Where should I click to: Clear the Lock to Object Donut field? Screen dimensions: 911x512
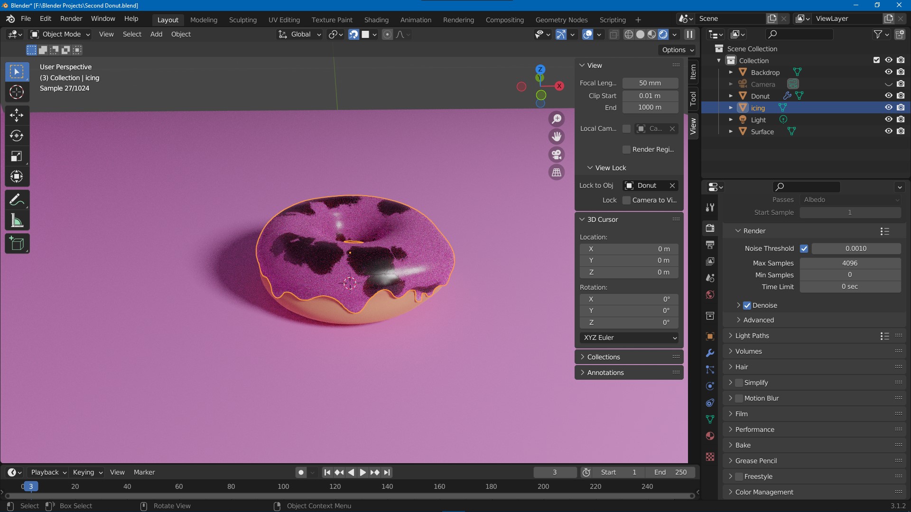point(672,185)
